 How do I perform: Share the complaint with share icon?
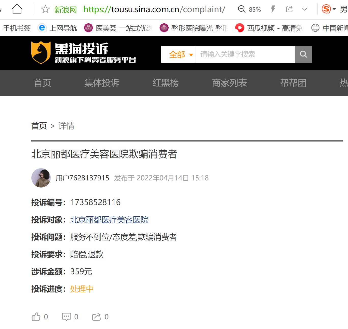click(96, 317)
